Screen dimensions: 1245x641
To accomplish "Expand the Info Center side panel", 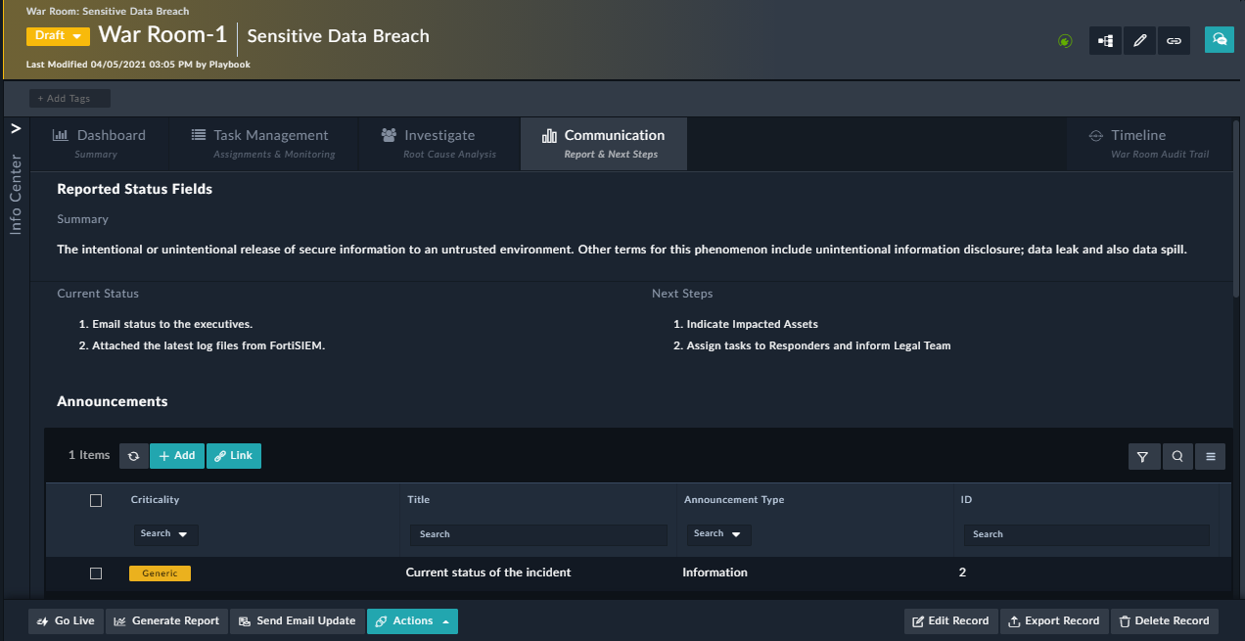I will pyautogui.click(x=15, y=128).
